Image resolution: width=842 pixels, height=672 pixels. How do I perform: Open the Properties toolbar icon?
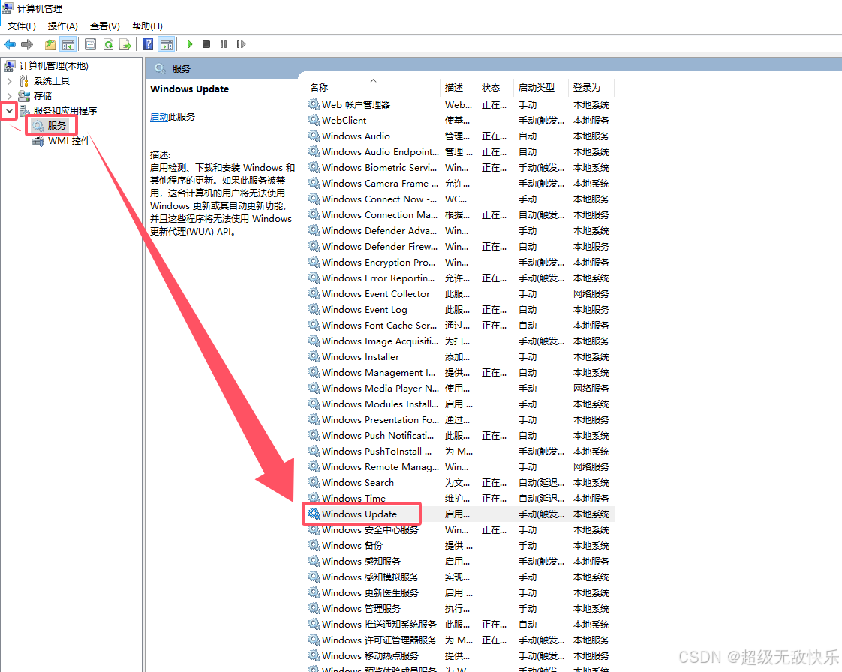click(91, 44)
